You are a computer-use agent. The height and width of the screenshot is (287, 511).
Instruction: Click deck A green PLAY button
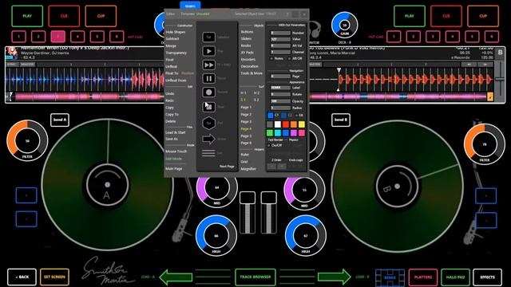27,16
